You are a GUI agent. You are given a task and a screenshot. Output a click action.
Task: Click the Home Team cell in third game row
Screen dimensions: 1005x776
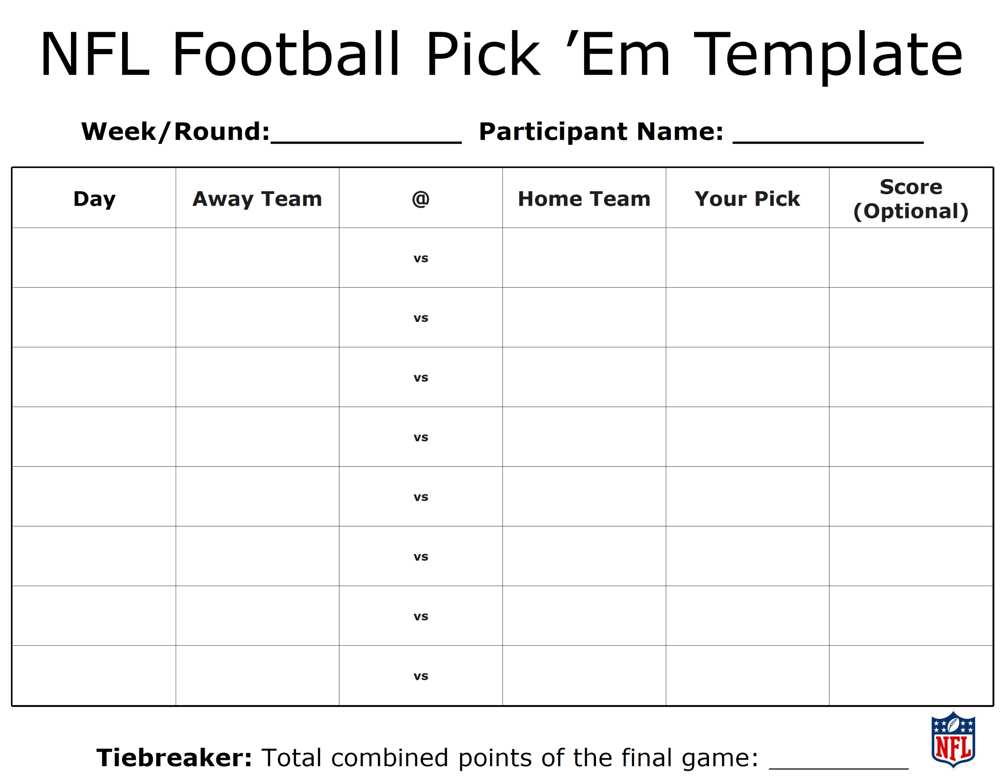(584, 377)
